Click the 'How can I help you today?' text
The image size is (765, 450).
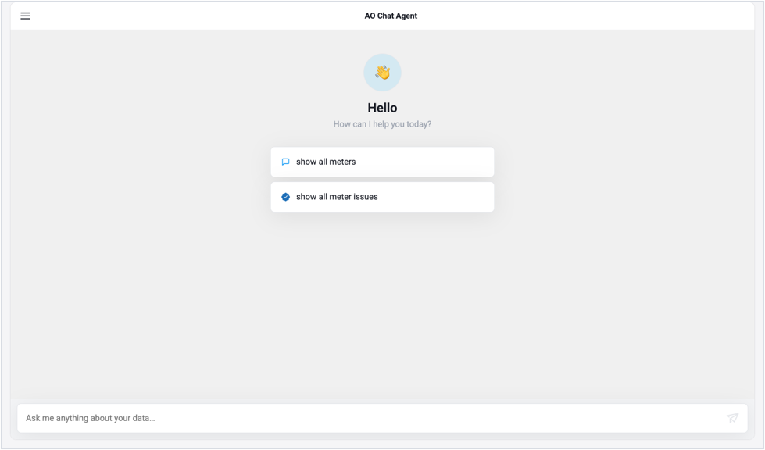(x=383, y=124)
